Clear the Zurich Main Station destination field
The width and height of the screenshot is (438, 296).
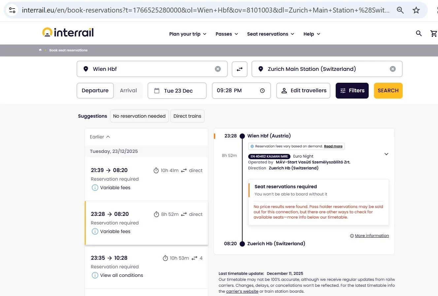pyautogui.click(x=393, y=69)
